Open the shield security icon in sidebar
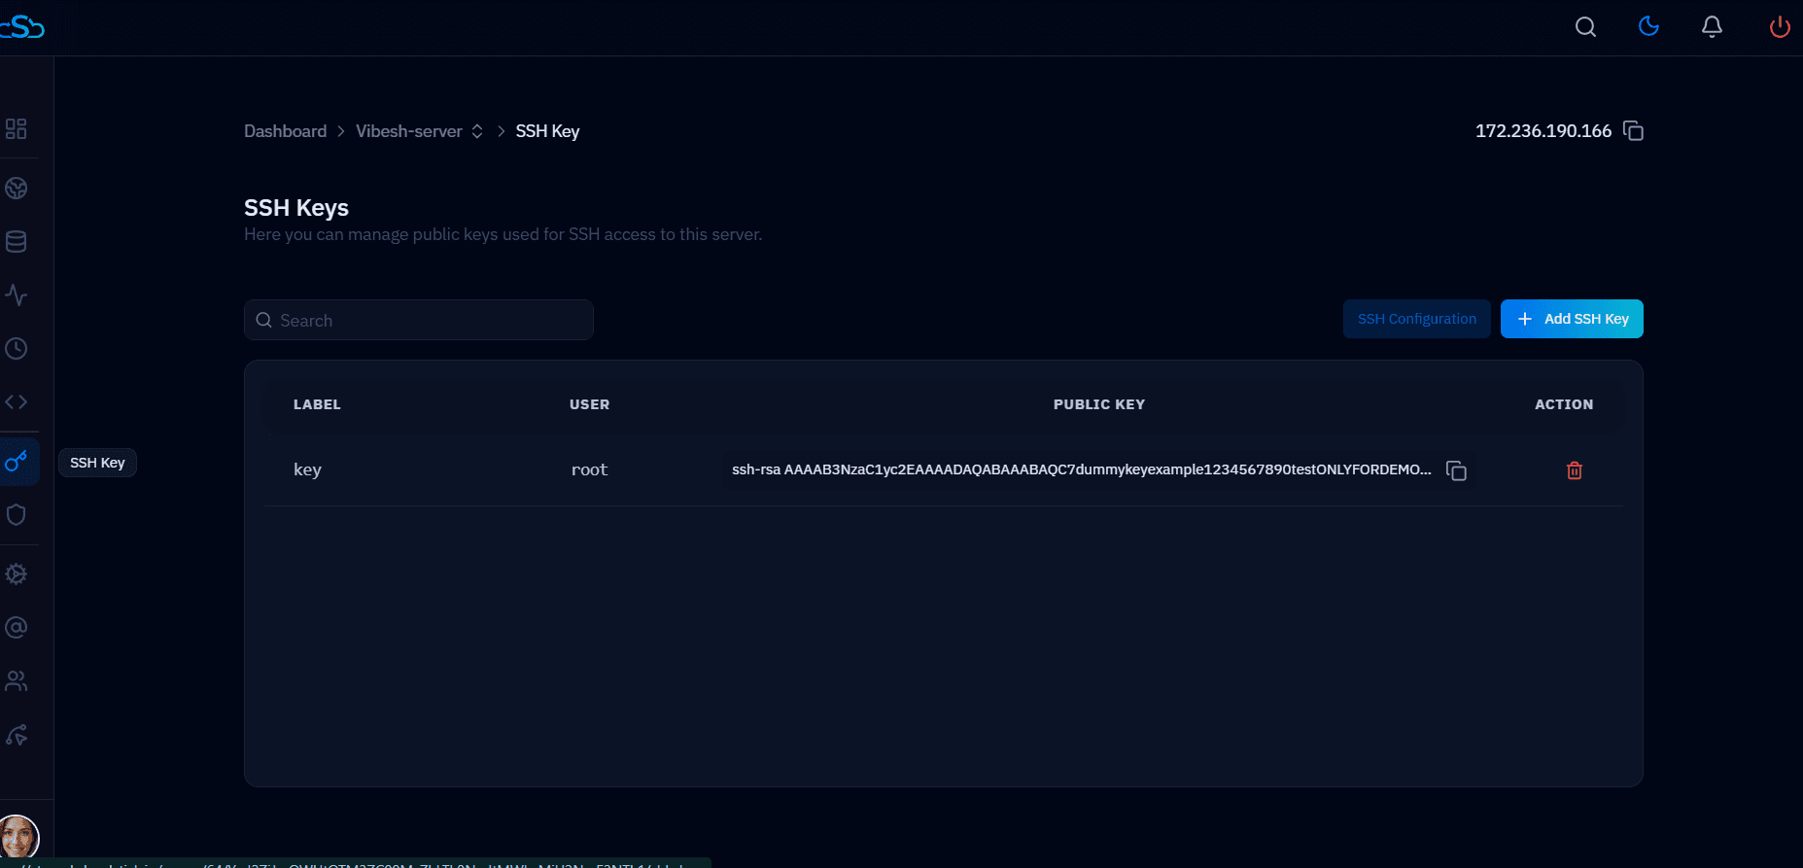Image resolution: width=1803 pixels, height=868 pixels. [17, 515]
